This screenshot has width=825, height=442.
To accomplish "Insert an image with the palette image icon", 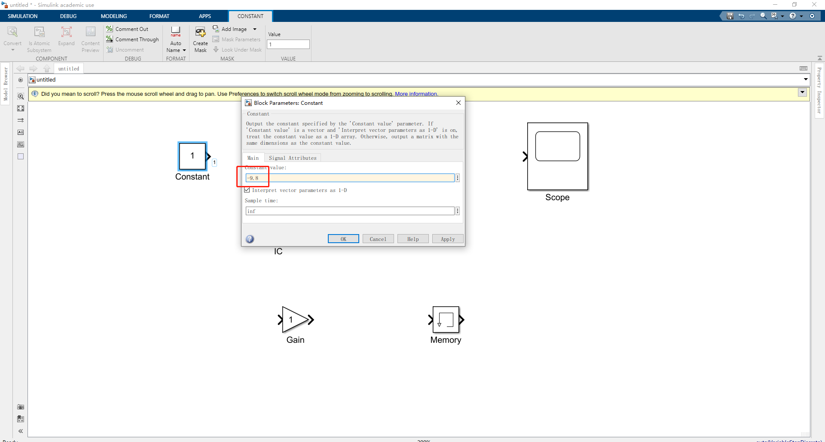I will (x=21, y=144).
